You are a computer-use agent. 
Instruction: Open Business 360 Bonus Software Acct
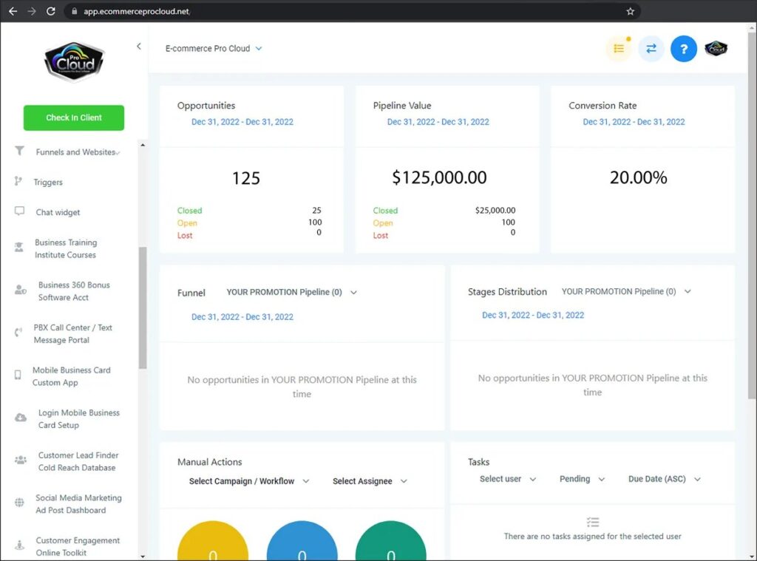tap(74, 291)
